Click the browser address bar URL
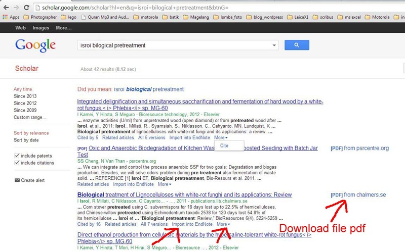The width and height of the screenshot is (405, 251). click(x=135, y=8)
